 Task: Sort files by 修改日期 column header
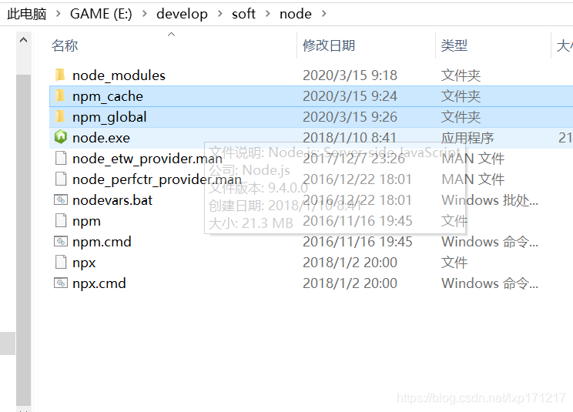click(329, 45)
